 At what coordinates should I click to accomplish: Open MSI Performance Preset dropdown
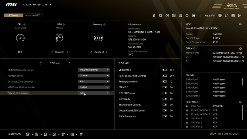coord(94,70)
